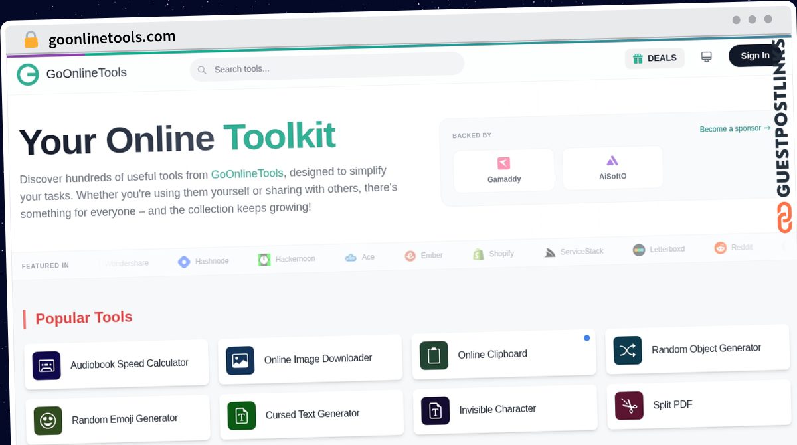
Task: Open Split PDF tool label
Action: point(673,404)
